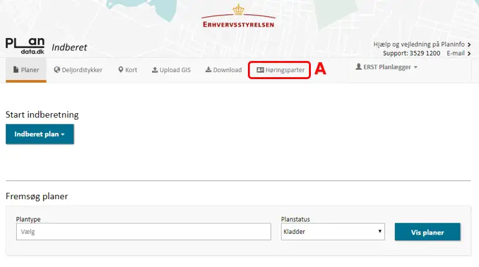This screenshot has height=267, width=479.
Task: Click the download arrow icon in navigation
Action: pos(209,70)
